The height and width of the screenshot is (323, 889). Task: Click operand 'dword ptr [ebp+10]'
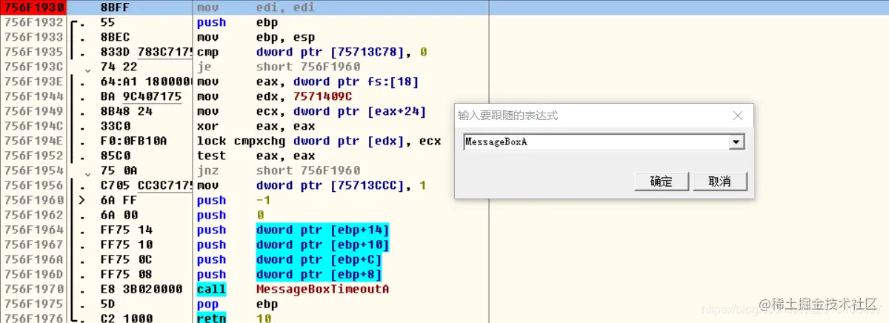tap(323, 244)
